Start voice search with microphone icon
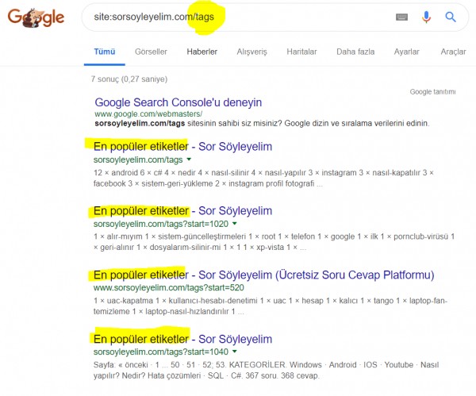The image size is (476, 396). [426, 17]
